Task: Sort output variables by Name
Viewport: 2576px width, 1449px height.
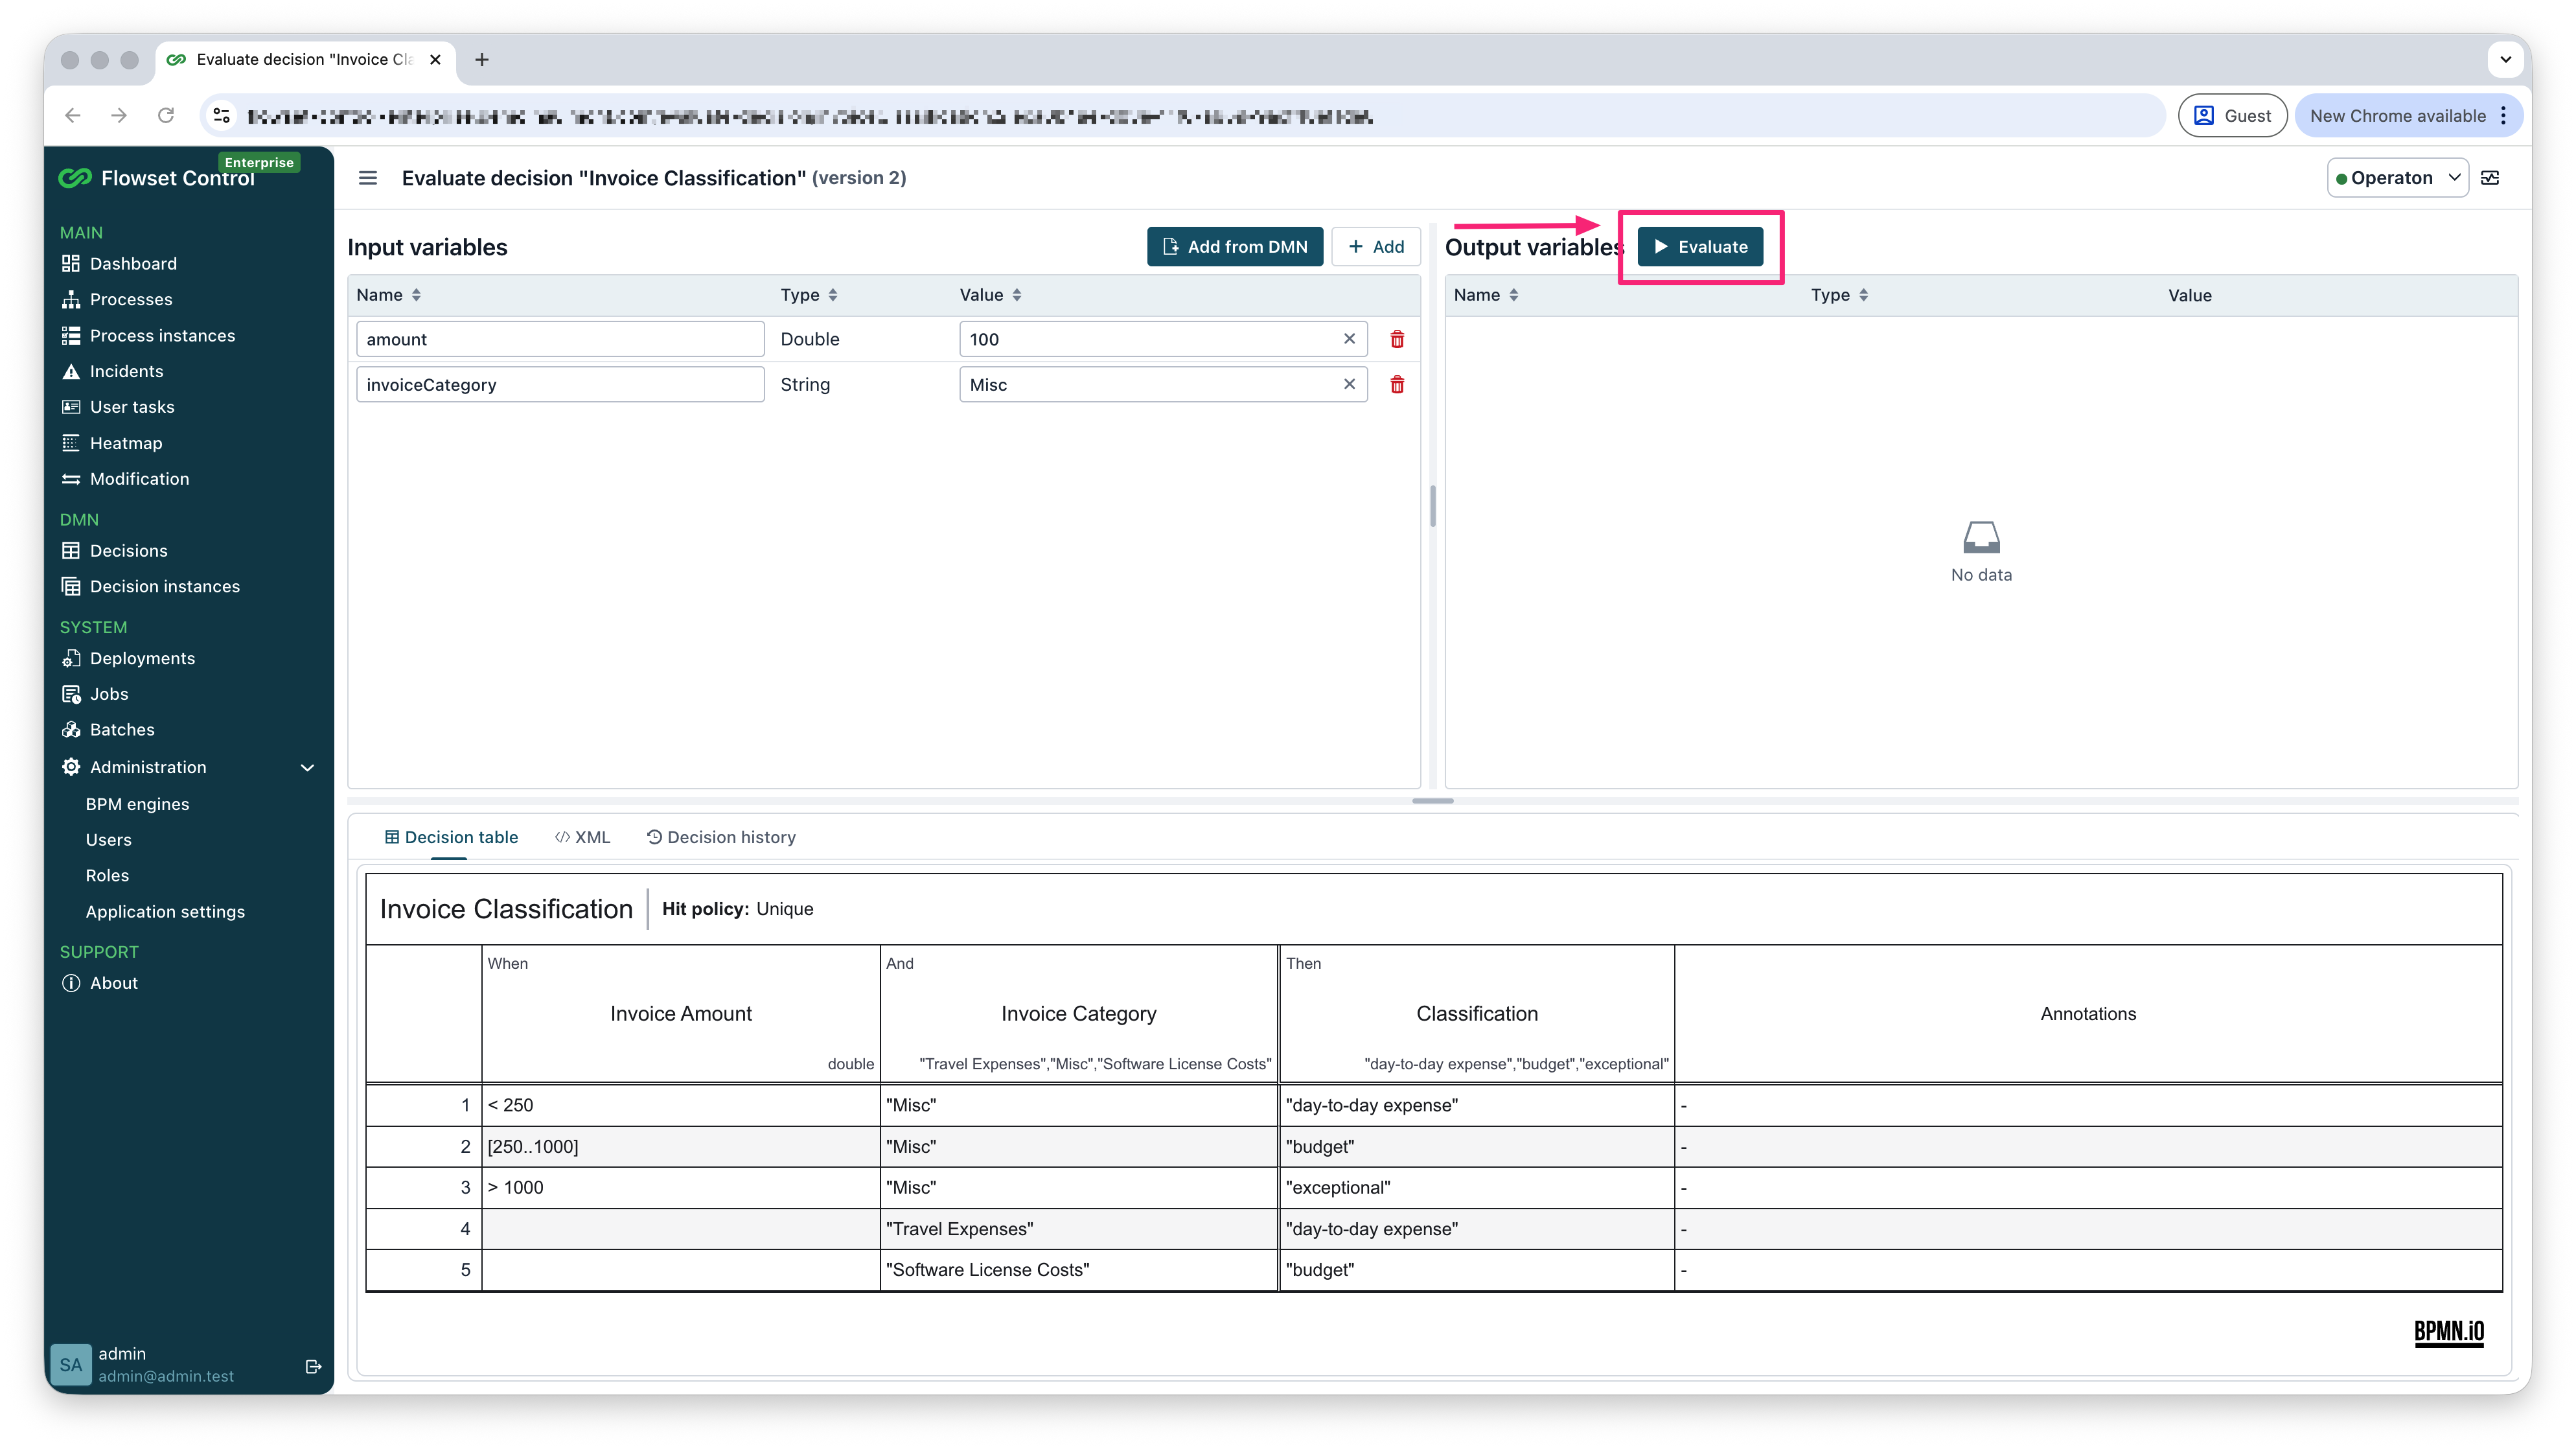Action: pos(1486,295)
